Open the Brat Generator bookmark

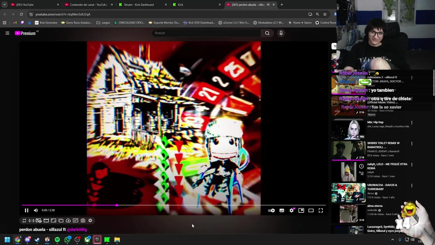46,23
